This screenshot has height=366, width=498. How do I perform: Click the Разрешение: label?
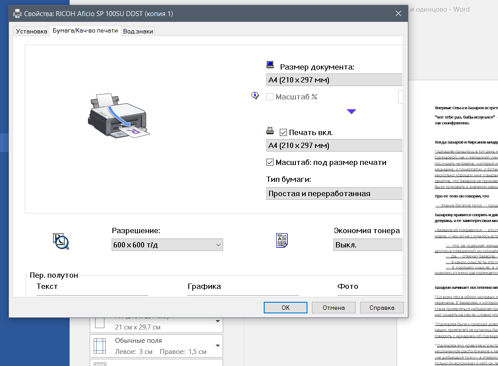pos(136,230)
